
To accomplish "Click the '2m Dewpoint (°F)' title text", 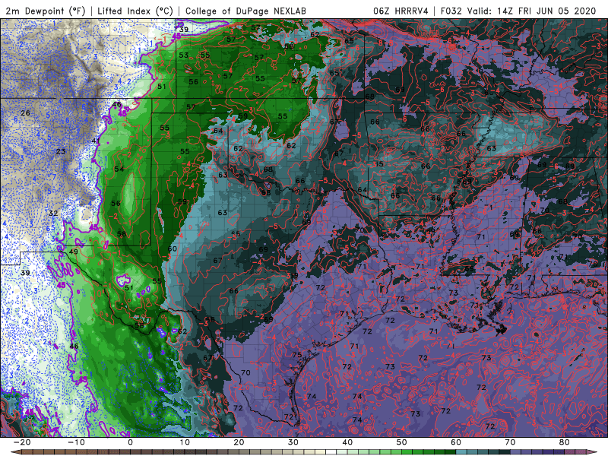I will coord(46,11).
